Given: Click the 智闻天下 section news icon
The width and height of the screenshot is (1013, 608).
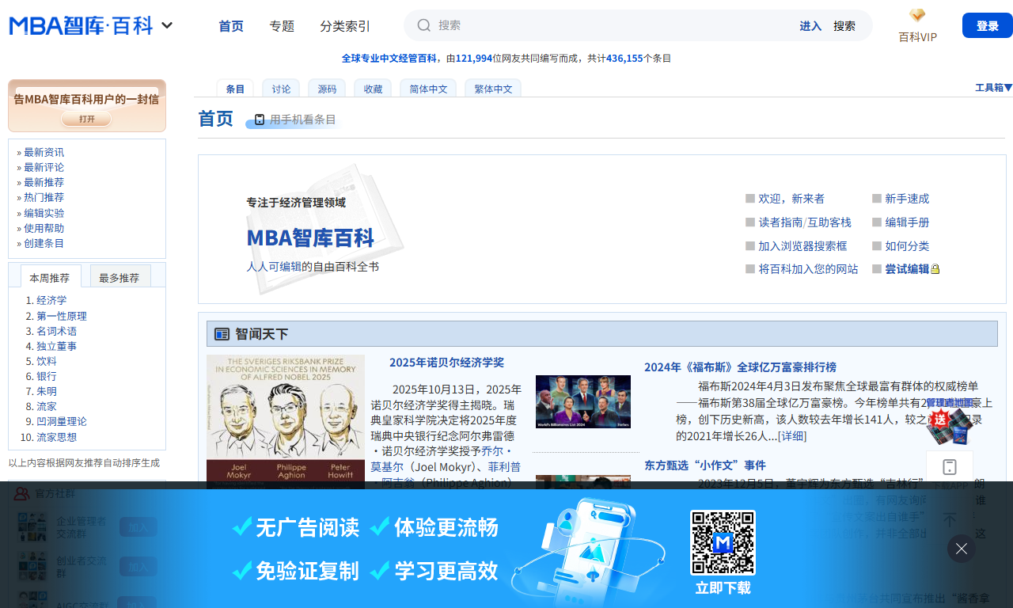Looking at the screenshot, I should [x=222, y=334].
